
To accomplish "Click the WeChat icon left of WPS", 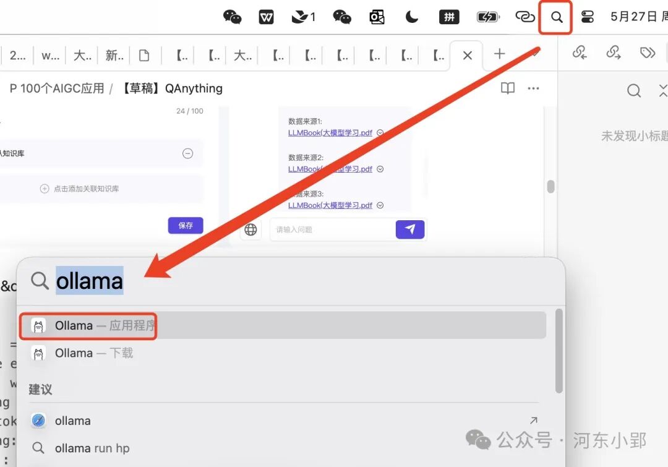I will [x=232, y=17].
